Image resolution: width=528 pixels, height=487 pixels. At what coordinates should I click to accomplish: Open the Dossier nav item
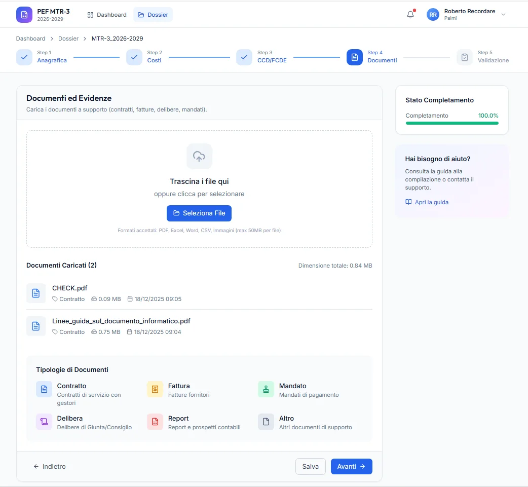153,15
